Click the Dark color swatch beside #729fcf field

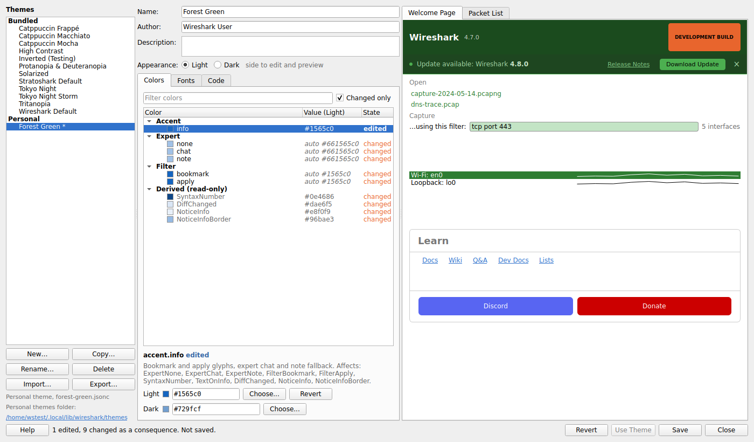click(x=166, y=409)
